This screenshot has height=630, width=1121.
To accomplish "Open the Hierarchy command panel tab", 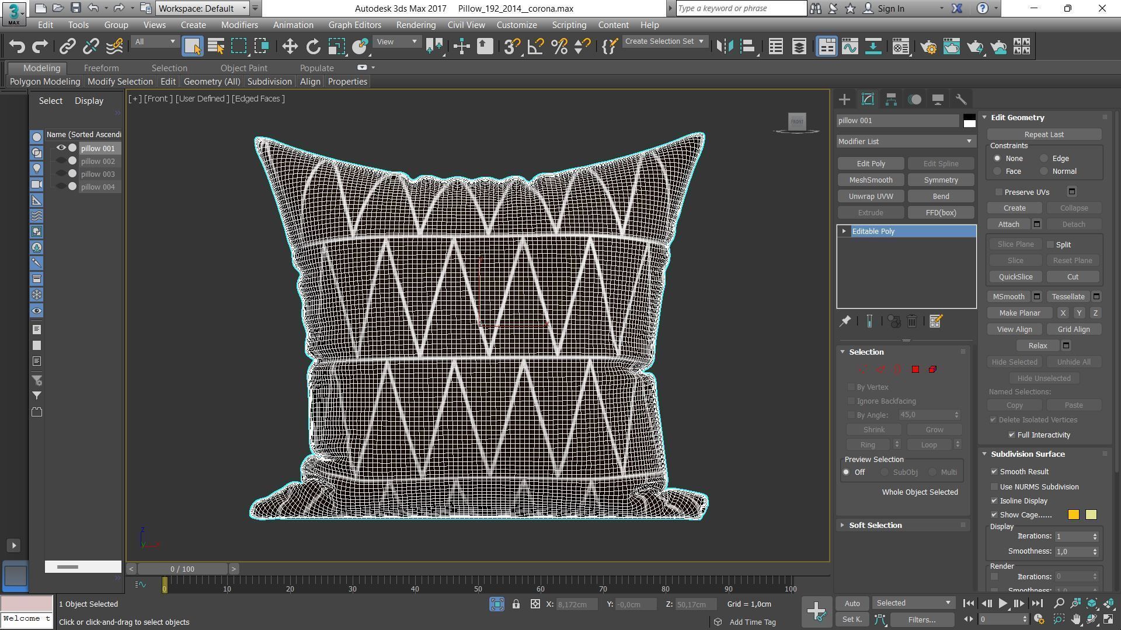I will point(891,100).
